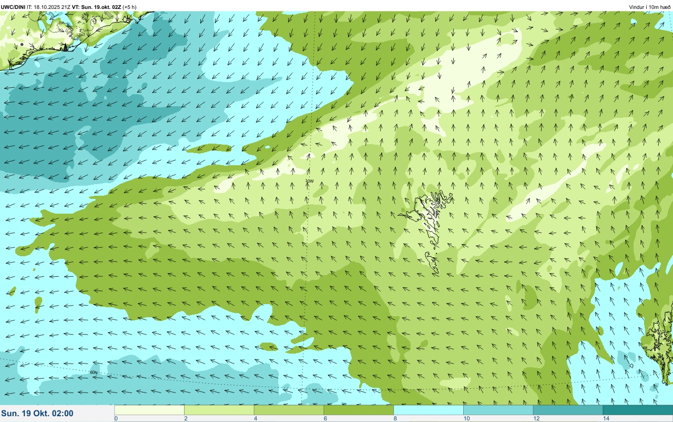The width and height of the screenshot is (673, 422).
Task: Click the 'Vindur í 10m hæð' title text
Action: (650, 7)
